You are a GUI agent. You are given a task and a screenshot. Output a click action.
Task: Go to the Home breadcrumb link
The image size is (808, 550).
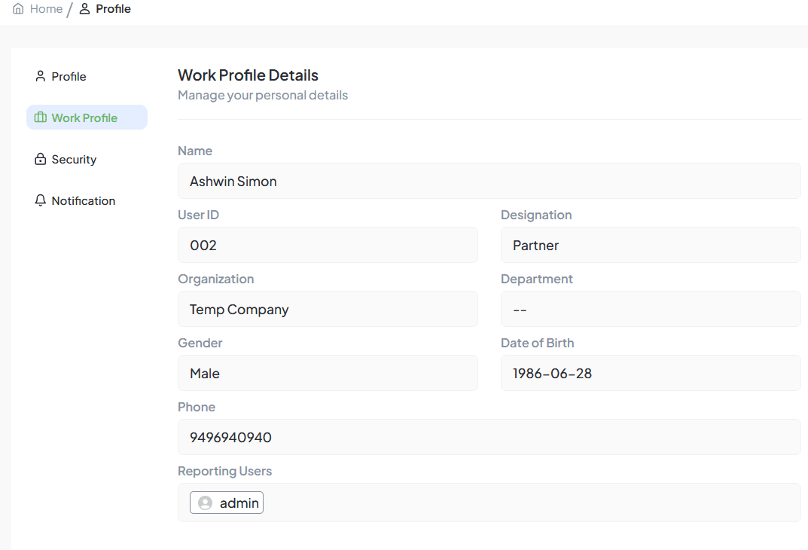pos(46,9)
